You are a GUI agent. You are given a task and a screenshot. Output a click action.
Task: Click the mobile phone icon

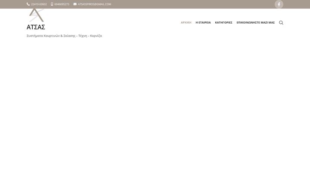(52, 4)
